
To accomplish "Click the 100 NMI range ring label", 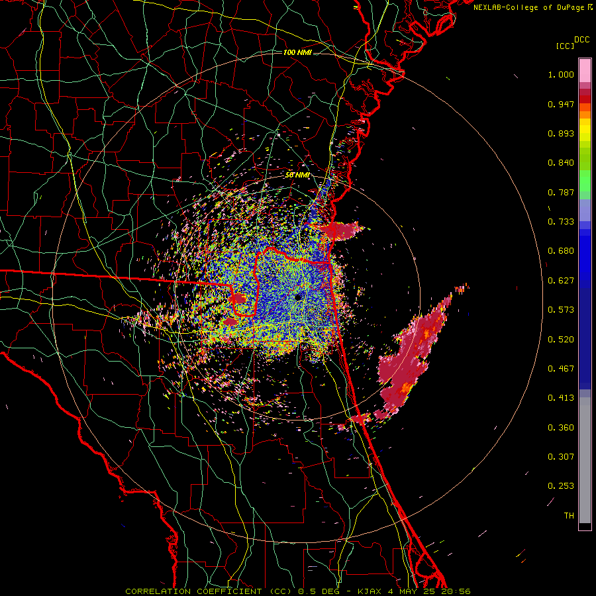I will tap(297, 52).
